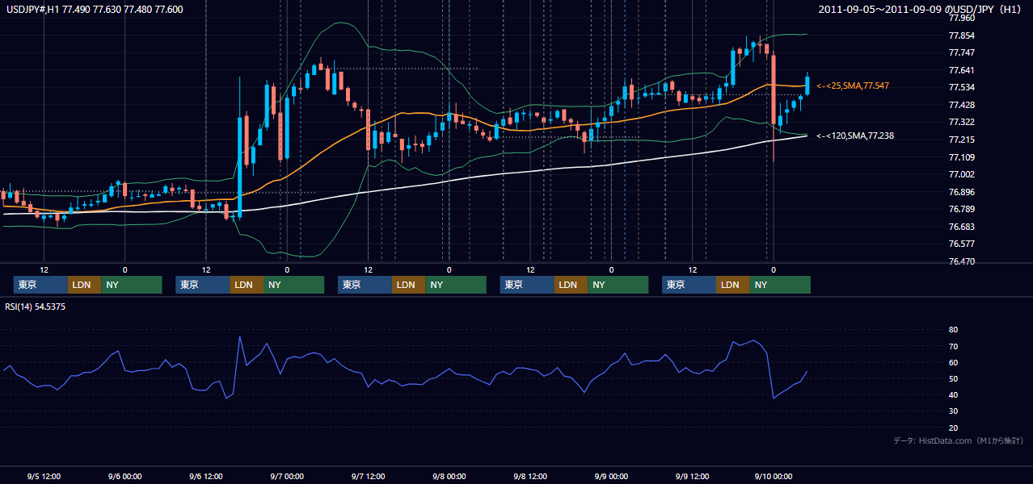This screenshot has height=484, width=1033.
Task: Click the 9/8 12:00 time axis label
Action: [530, 476]
